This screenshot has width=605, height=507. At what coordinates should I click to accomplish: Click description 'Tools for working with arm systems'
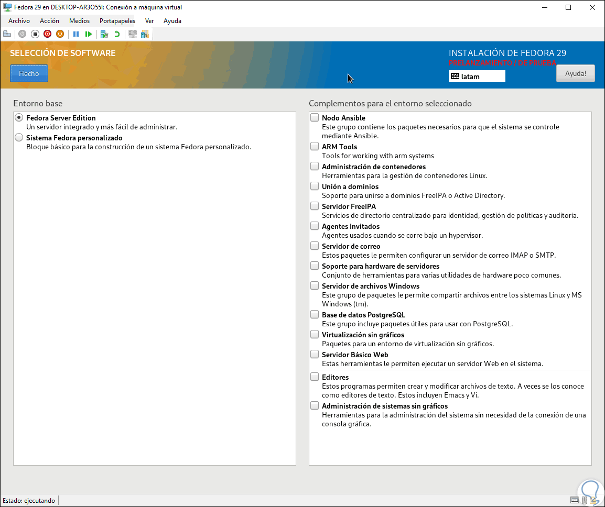tap(378, 156)
